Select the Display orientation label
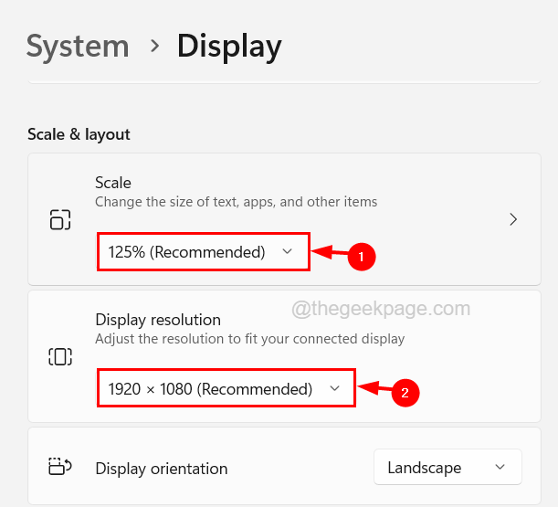The width and height of the screenshot is (558, 507). [x=162, y=469]
